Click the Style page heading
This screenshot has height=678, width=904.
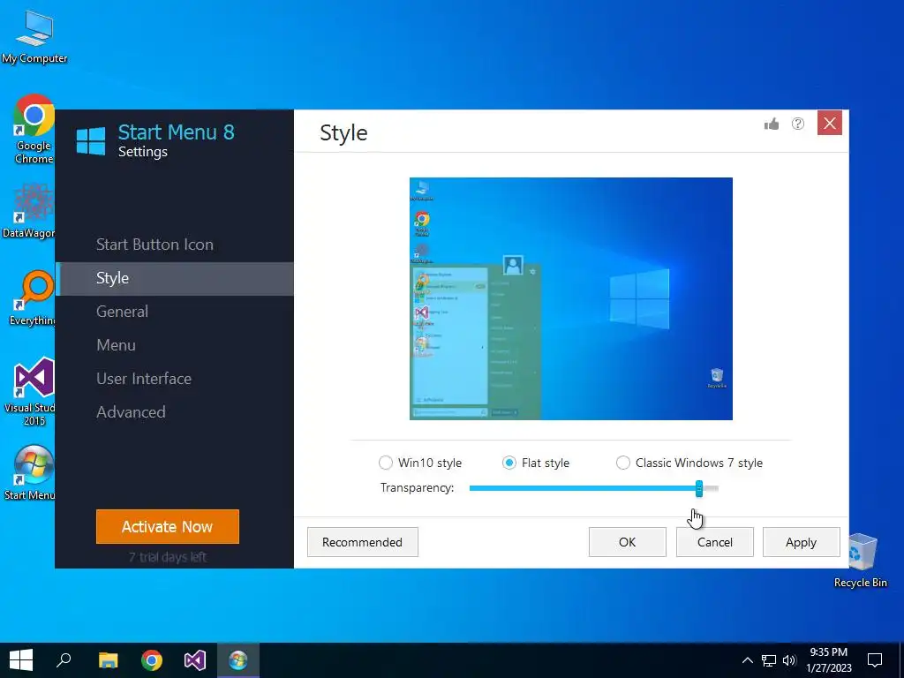click(343, 132)
